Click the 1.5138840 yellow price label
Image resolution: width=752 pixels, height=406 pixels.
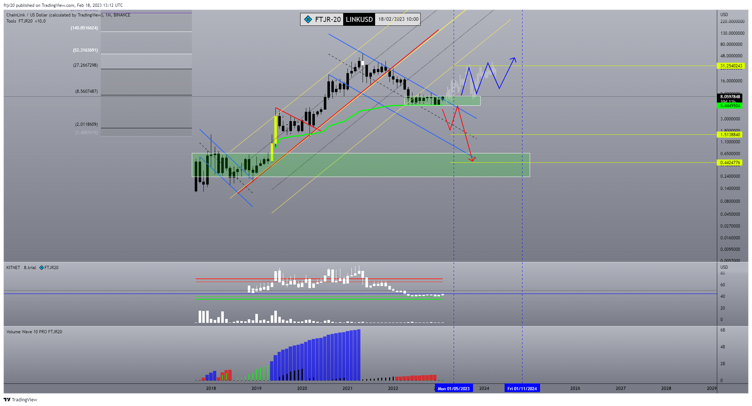[730, 135]
